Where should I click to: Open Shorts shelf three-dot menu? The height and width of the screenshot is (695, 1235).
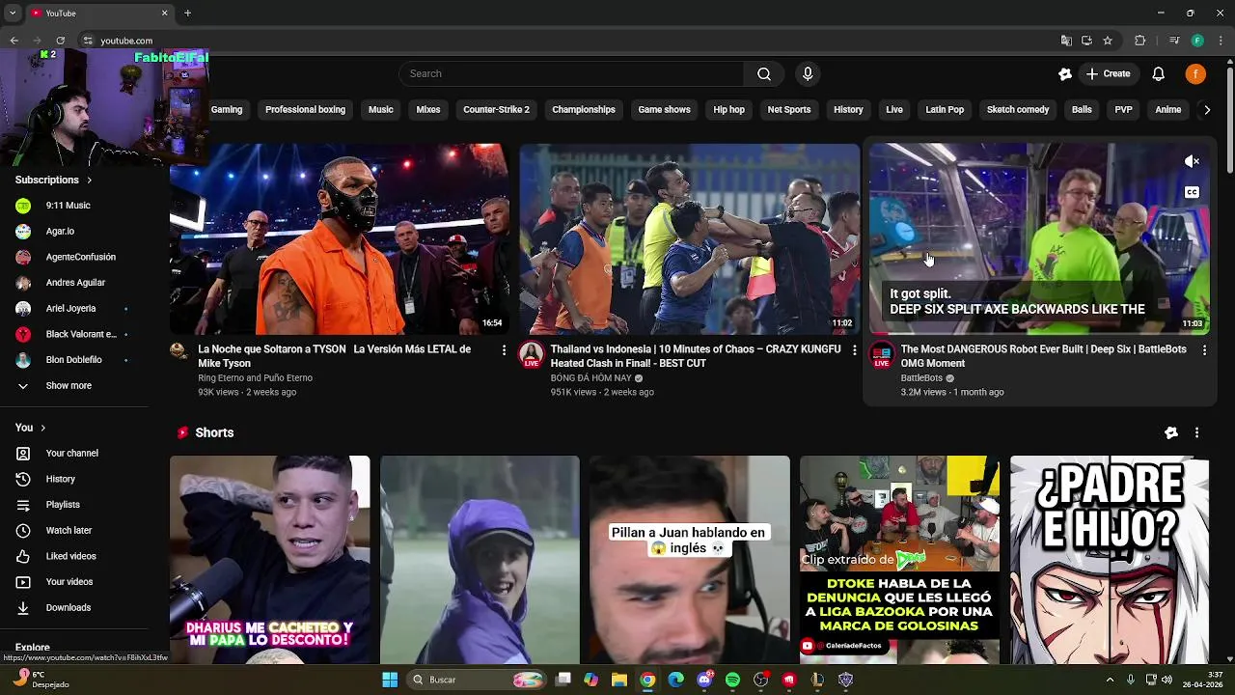1196,433
